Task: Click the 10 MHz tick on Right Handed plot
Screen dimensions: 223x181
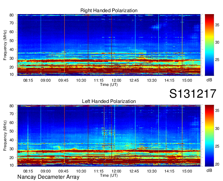Action: click(11, 74)
